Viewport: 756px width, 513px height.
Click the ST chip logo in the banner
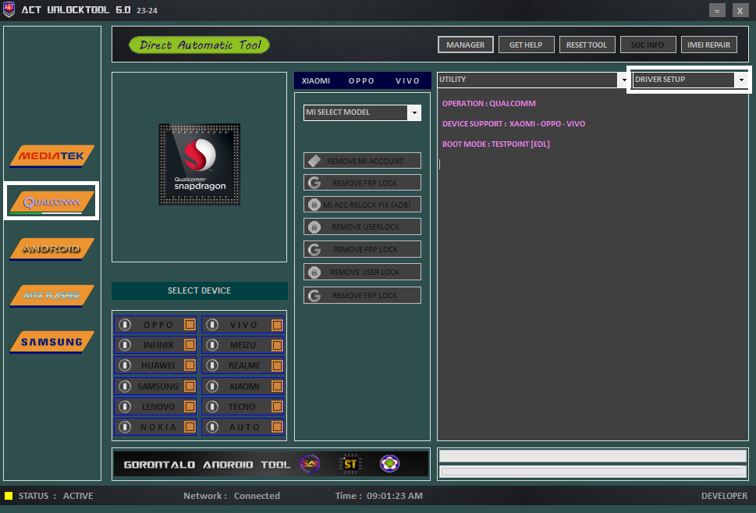click(350, 465)
